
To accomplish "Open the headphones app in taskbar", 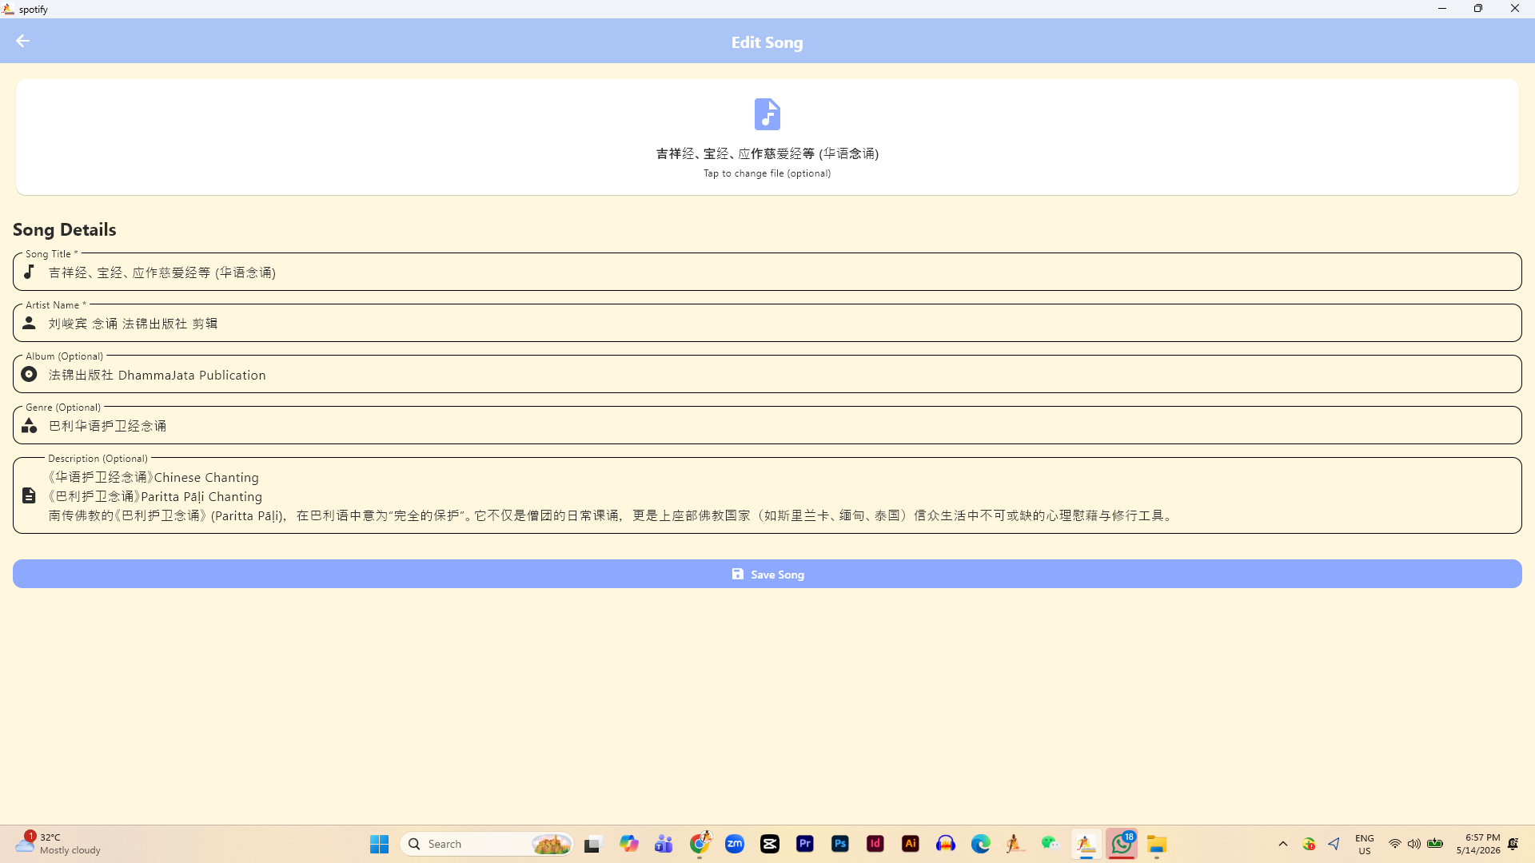I will tap(946, 844).
